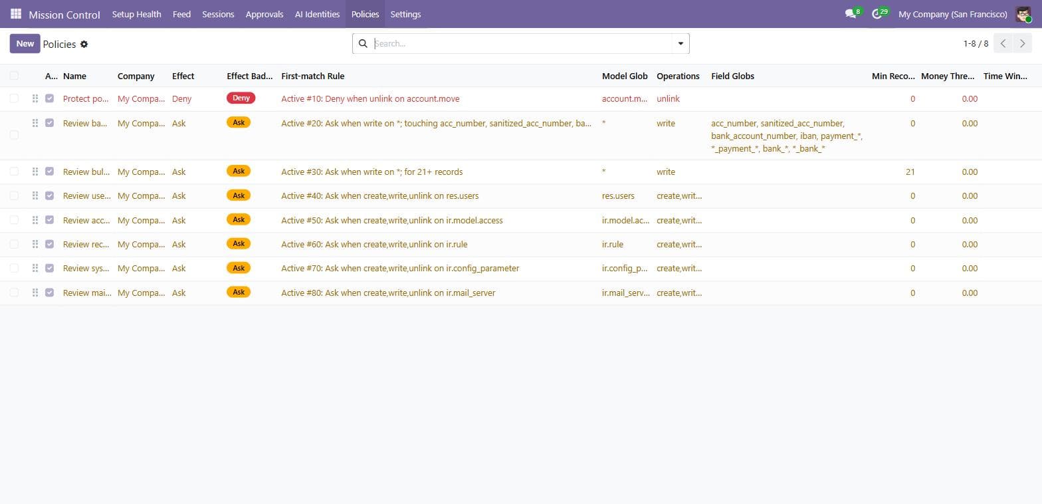Open the apps grid menu icon
This screenshot has width=1042, height=504.
coord(16,14)
